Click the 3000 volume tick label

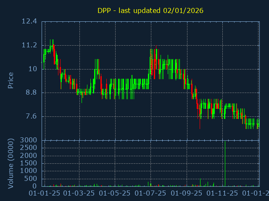click(x=29, y=140)
